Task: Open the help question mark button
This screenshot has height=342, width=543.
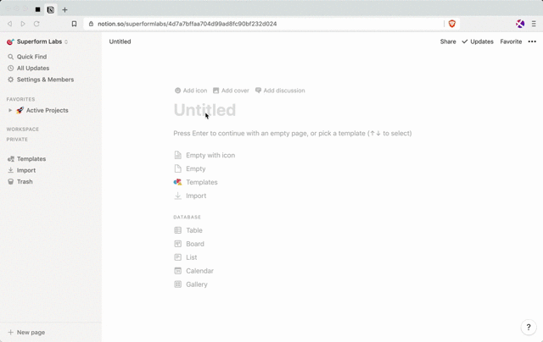Action: tap(529, 327)
